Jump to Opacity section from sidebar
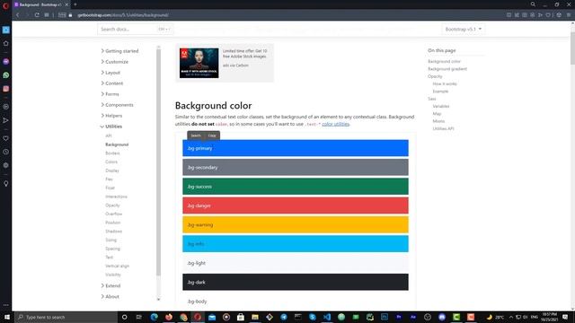The width and height of the screenshot is (575, 323). [x=435, y=76]
